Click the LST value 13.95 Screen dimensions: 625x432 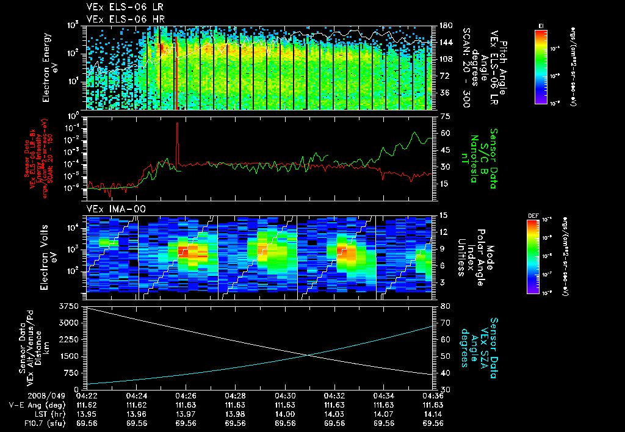tap(87, 414)
